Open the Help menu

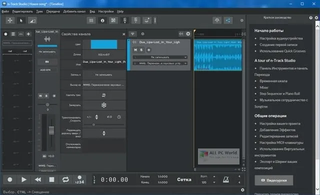(120, 11)
